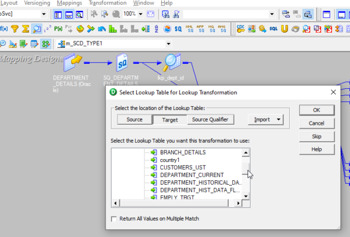Open the m_SCD_TYPE1 mapping dropdown
350x237 pixels.
[168, 44]
